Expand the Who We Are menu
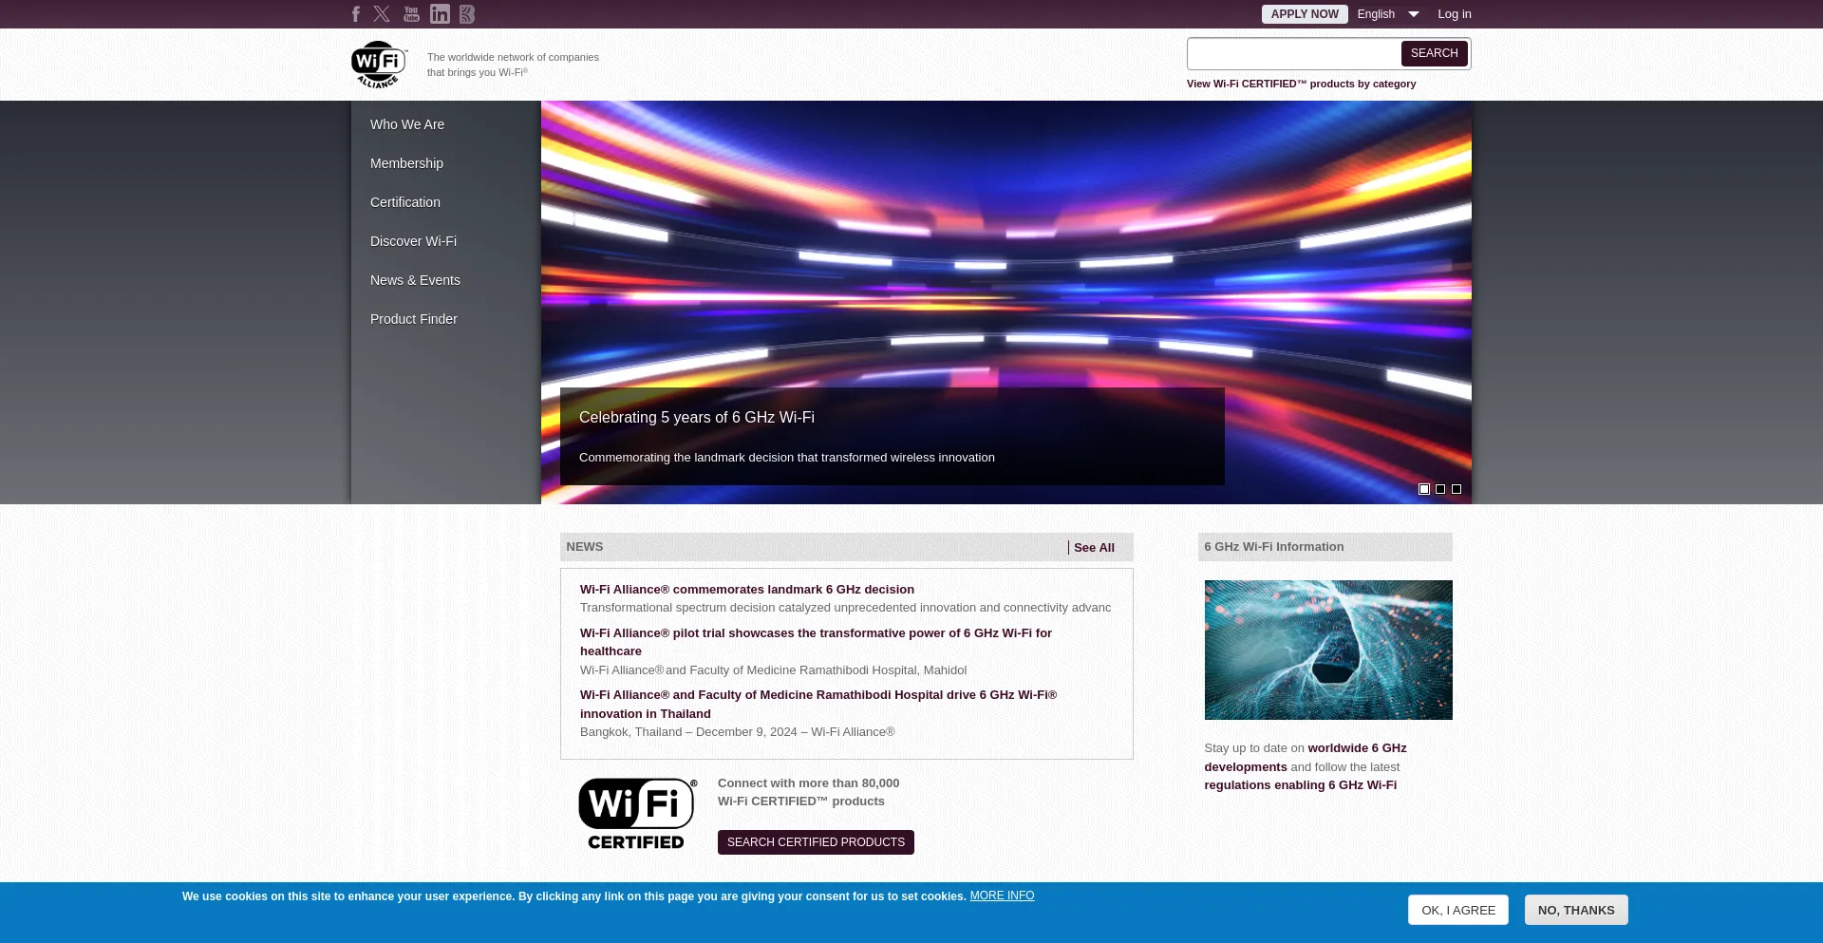This screenshot has width=1823, height=943. (x=407, y=124)
